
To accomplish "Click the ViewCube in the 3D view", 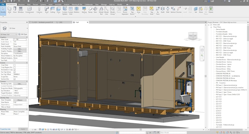I will pyautogui.click(x=193, y=36).
